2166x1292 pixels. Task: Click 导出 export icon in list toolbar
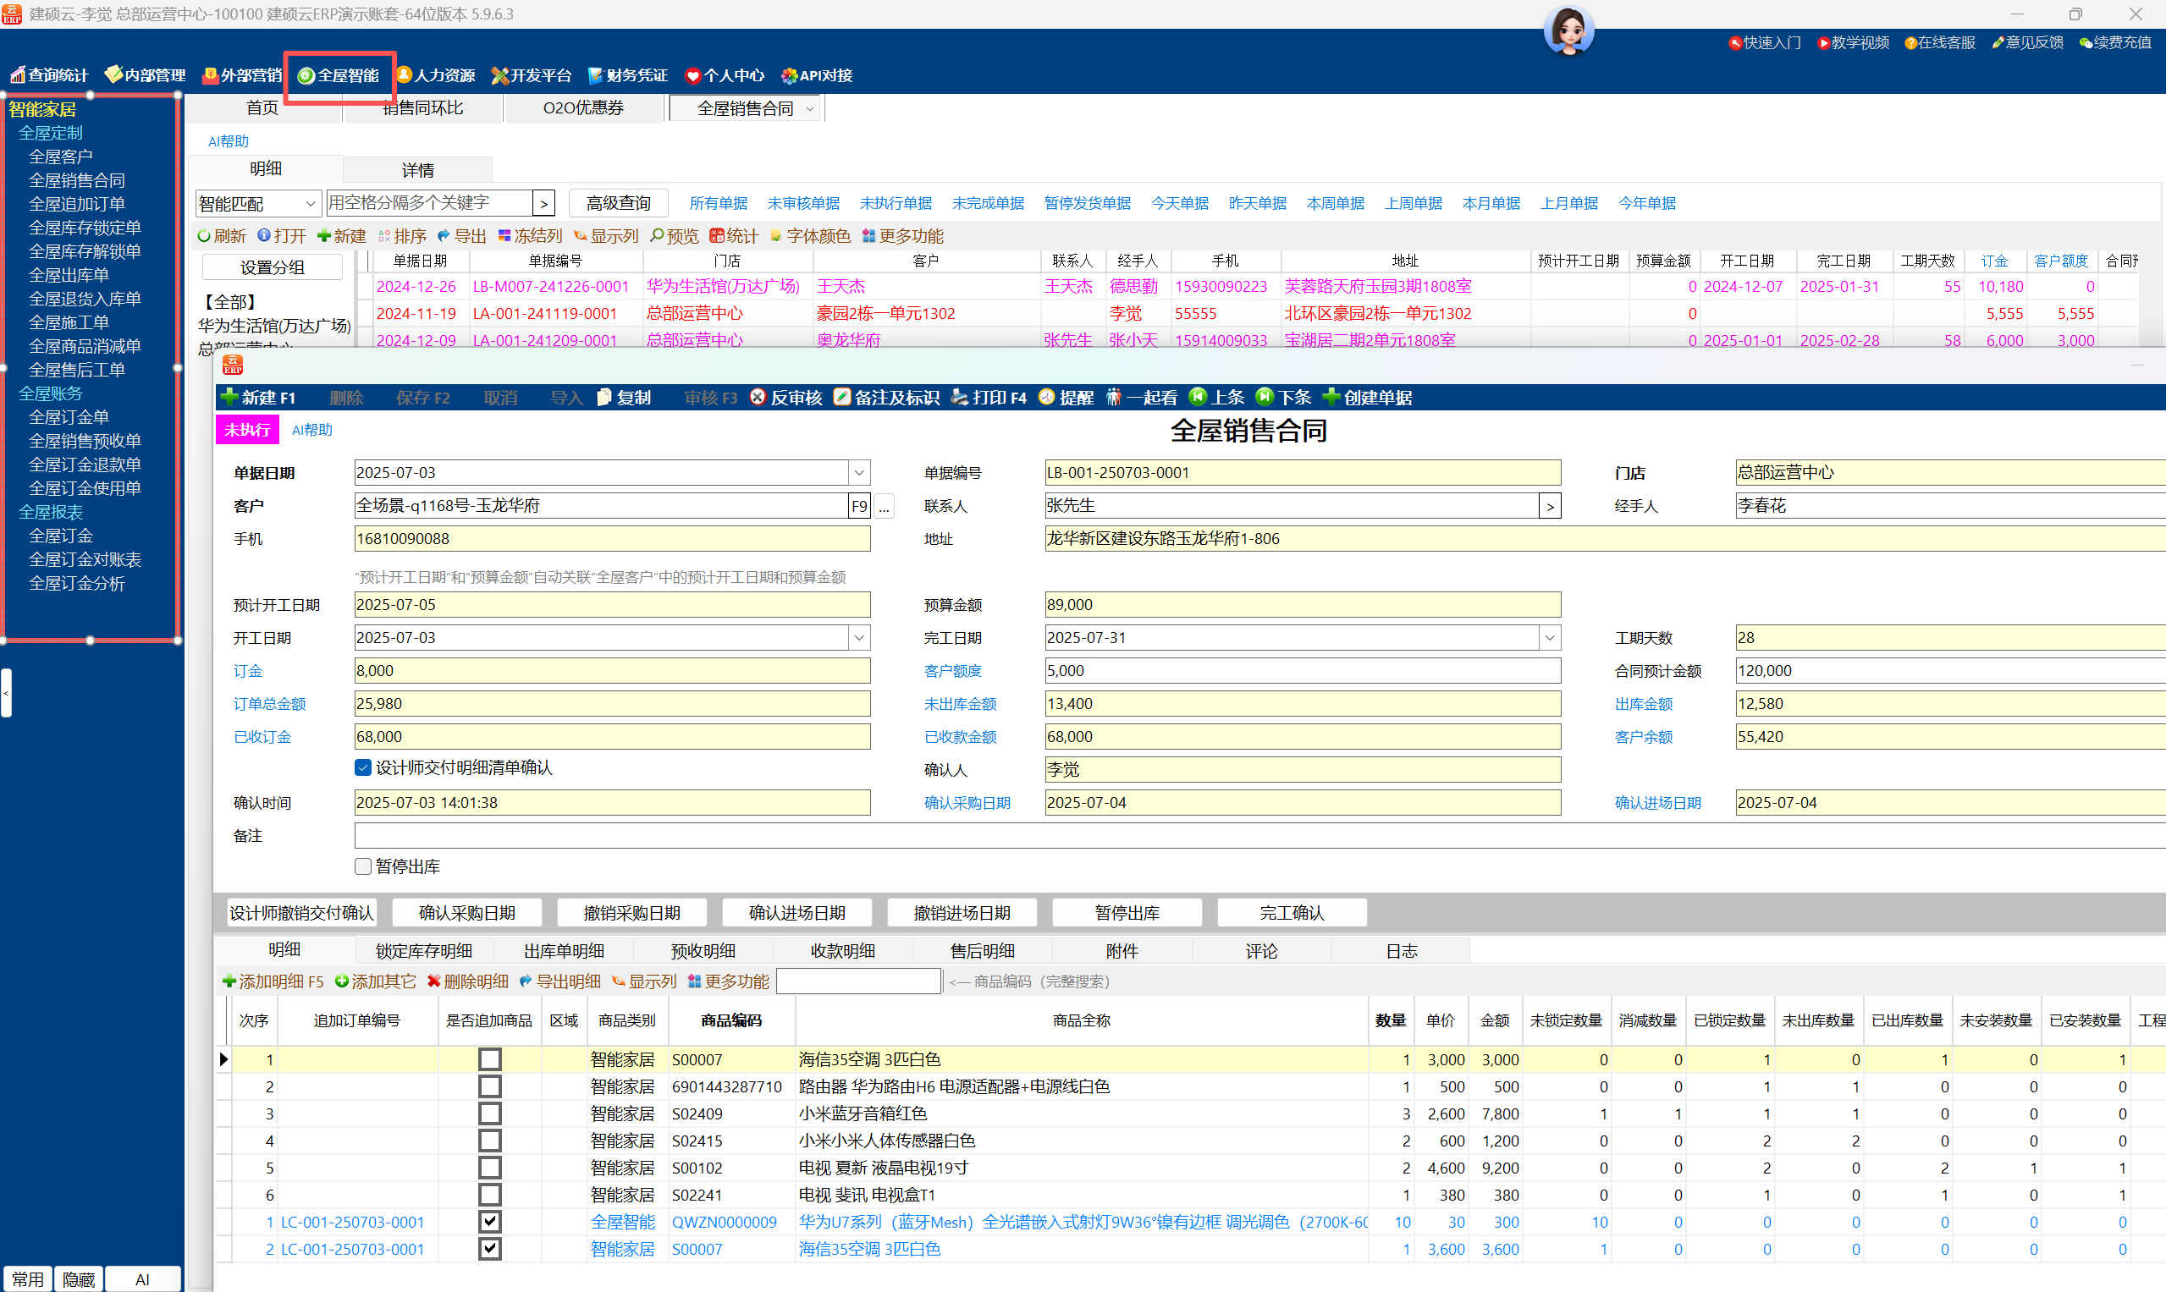(x=444, y=236)
